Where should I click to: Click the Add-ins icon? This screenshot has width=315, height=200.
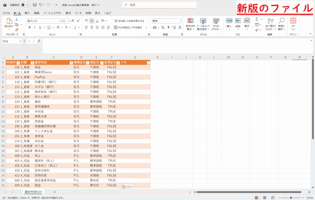293,24
